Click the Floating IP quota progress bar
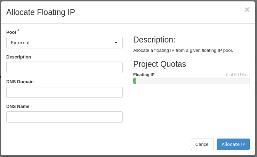This screenshot has width=257, height=157. [x=191, y=81]
